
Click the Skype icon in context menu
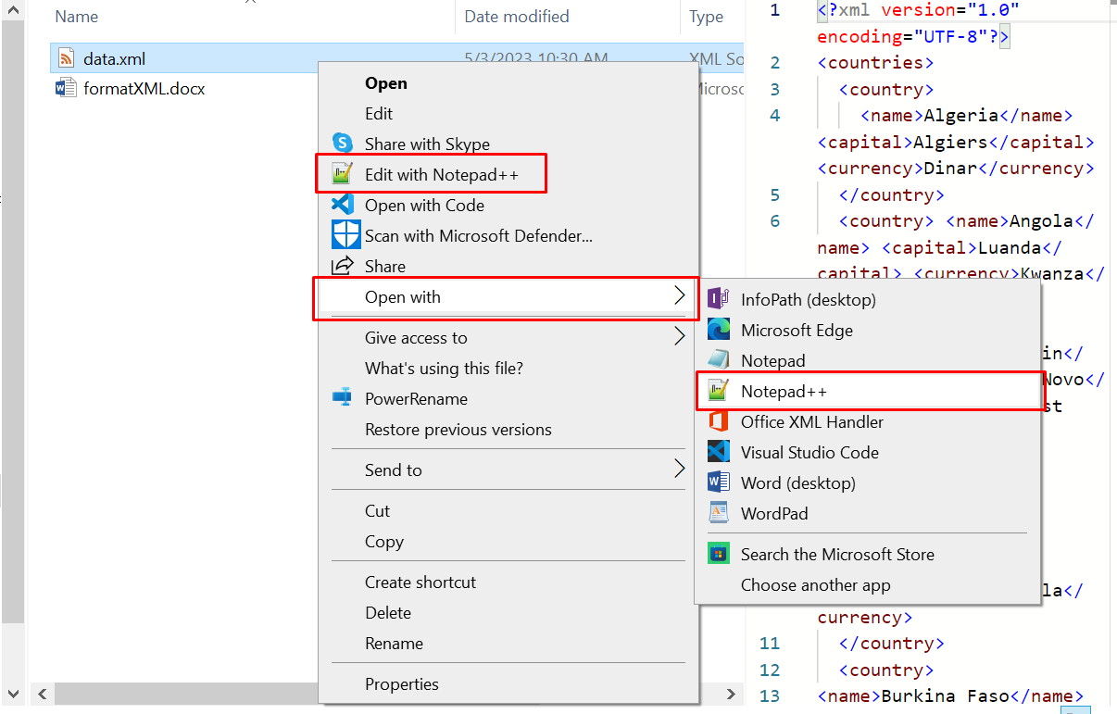point(344,144)
